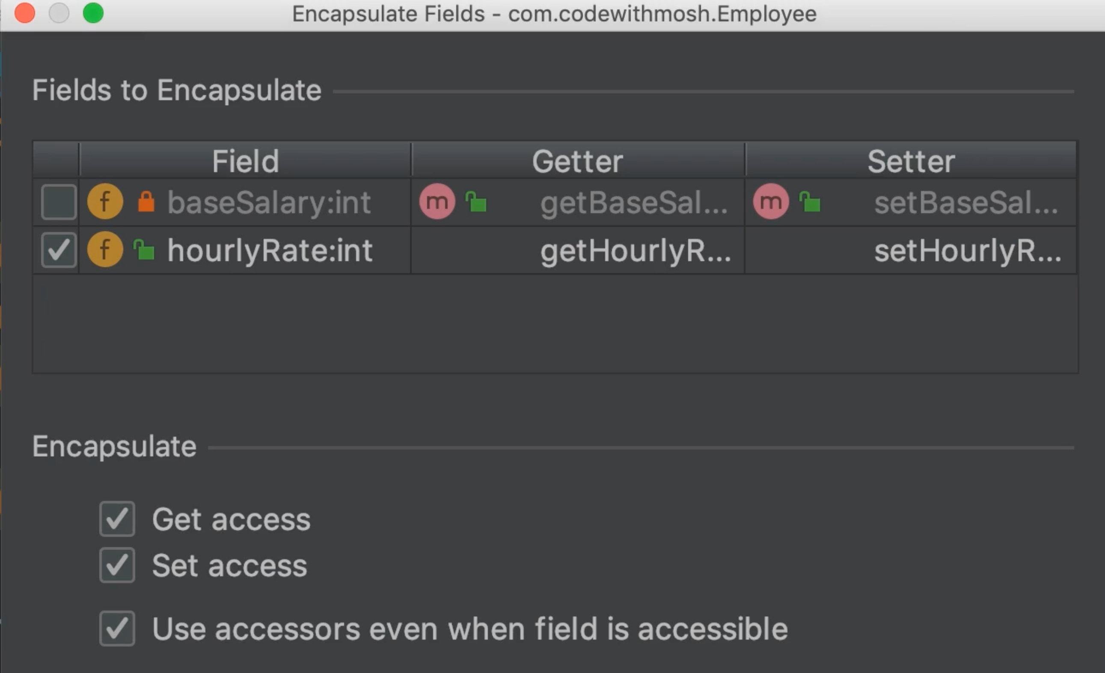Screen dimensions: 1105x673
Task: Click the Field column header
Action: 245,161
